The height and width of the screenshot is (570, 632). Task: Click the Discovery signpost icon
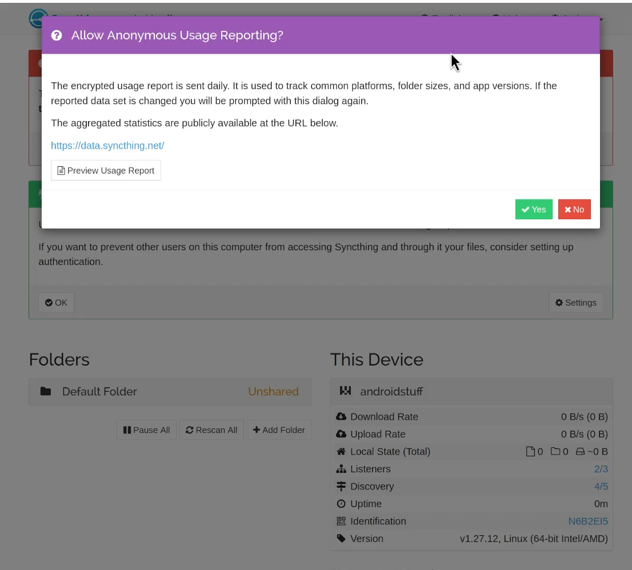tap(341, 486)
